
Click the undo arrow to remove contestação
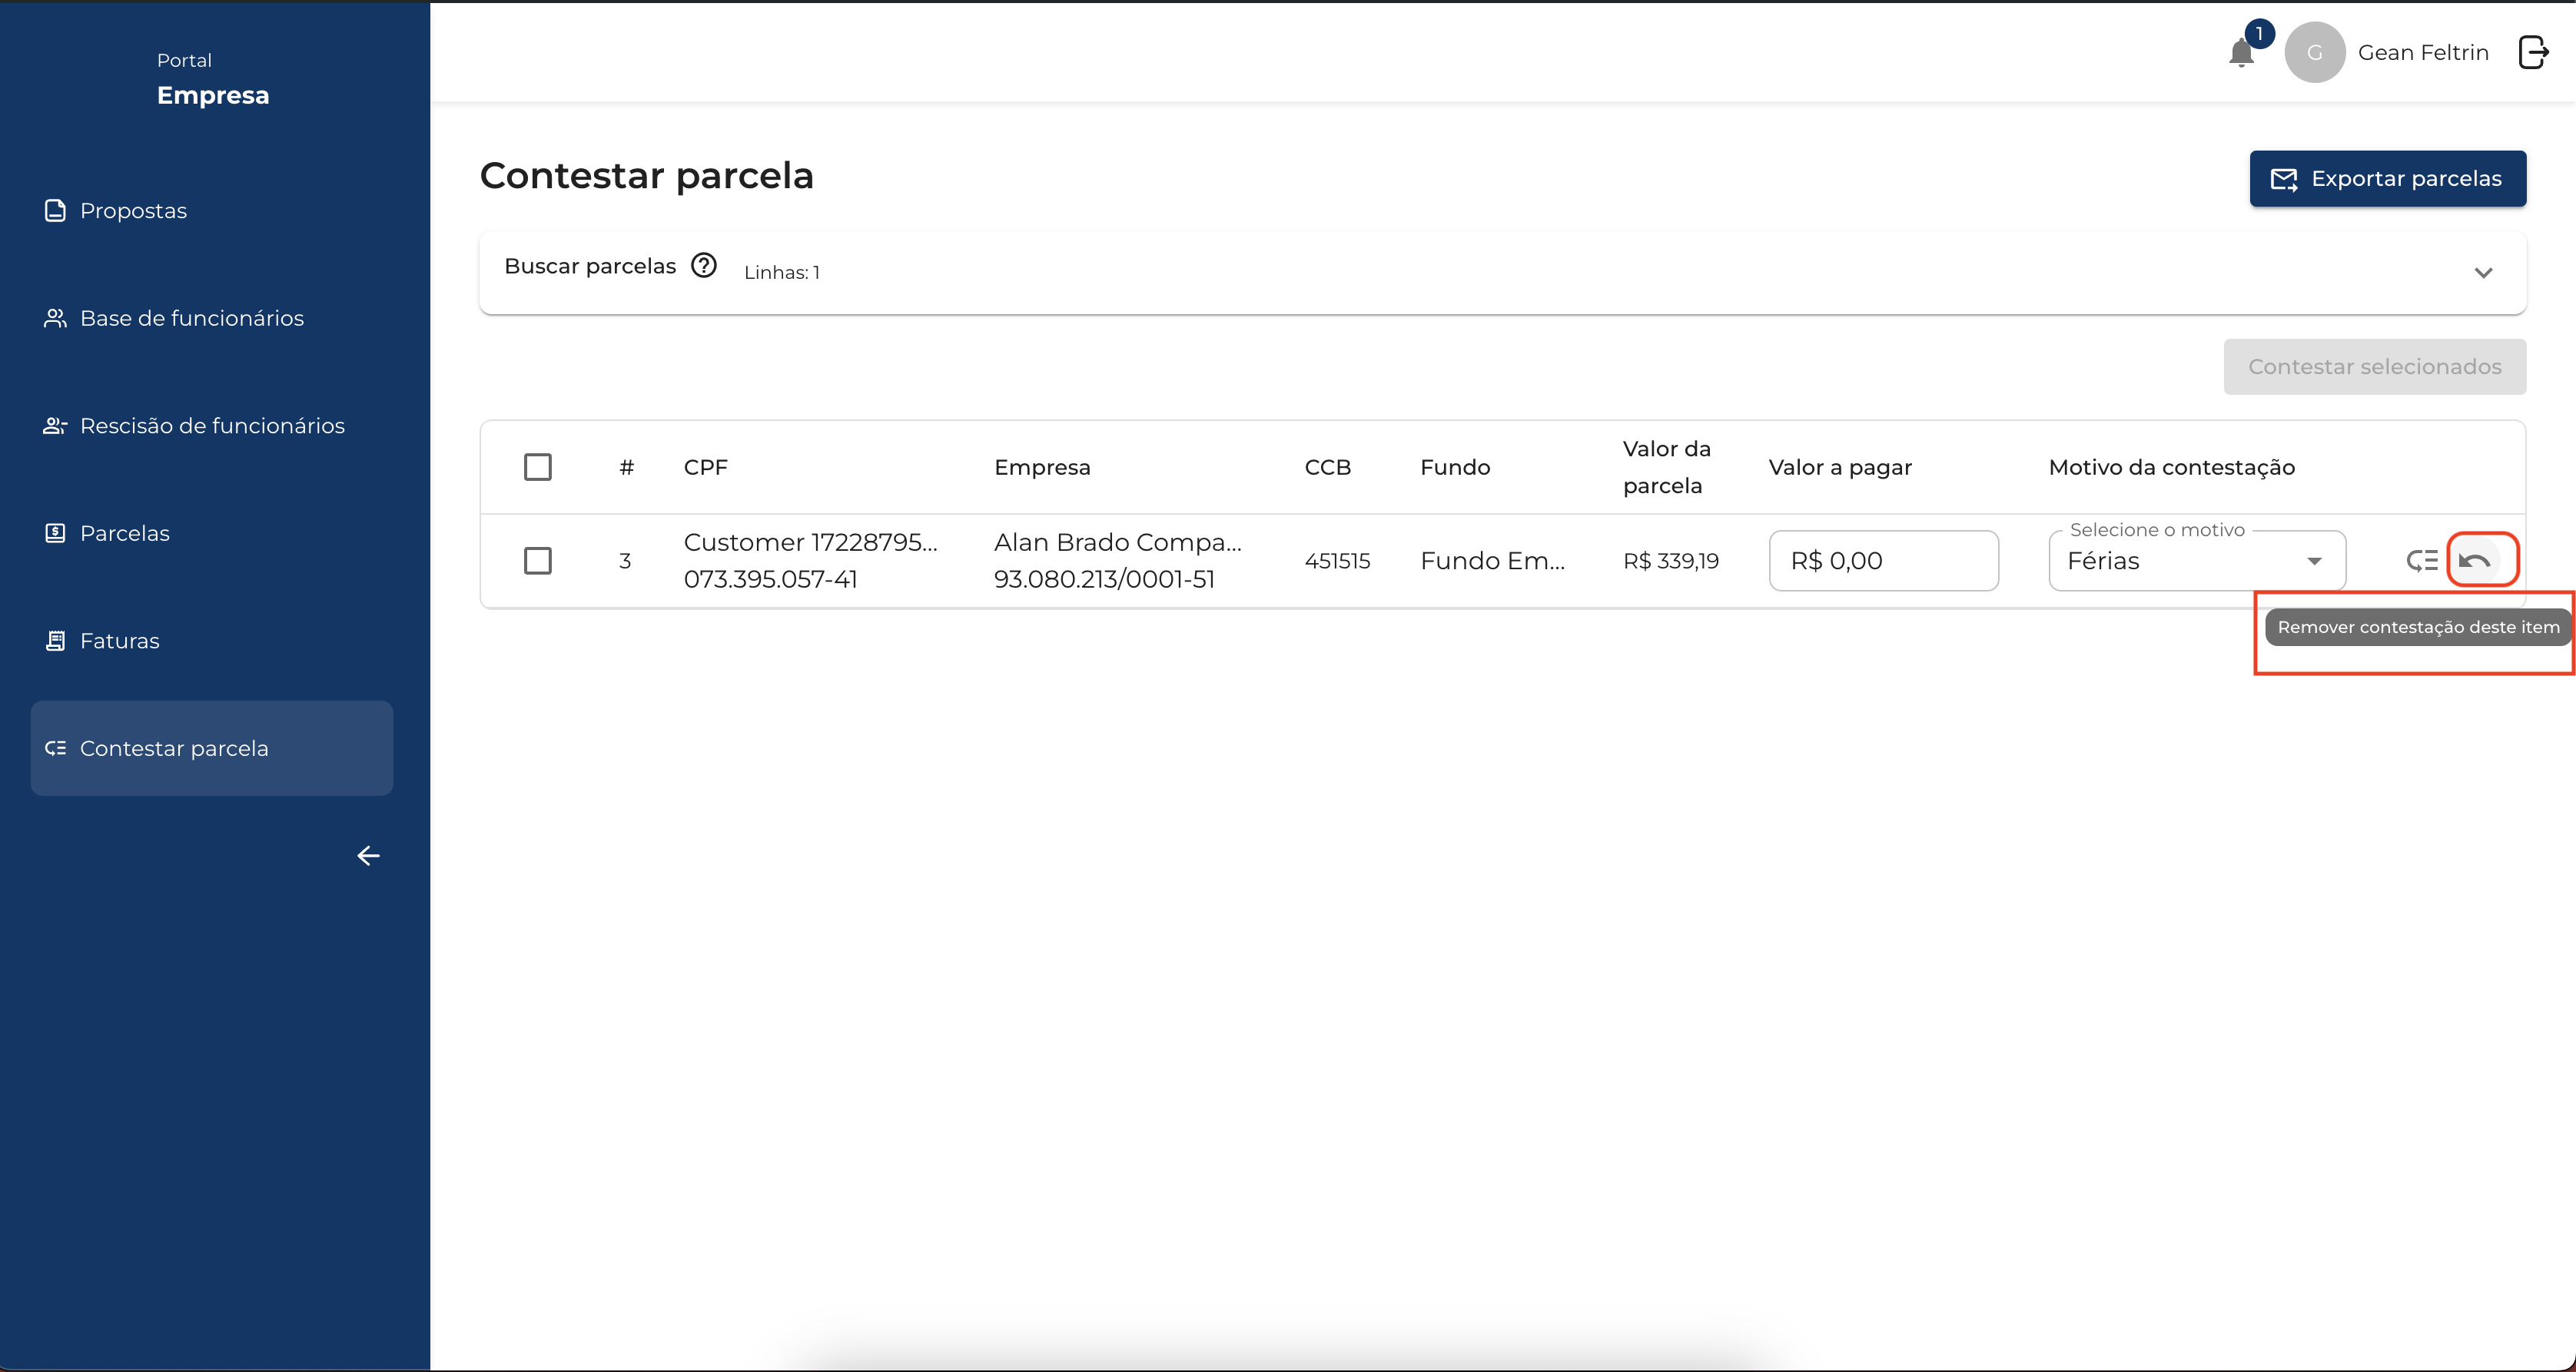[2475, 561]
